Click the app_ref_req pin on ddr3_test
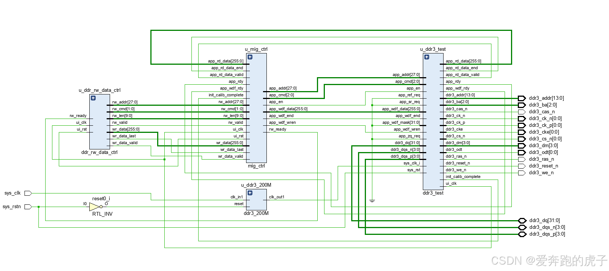The image size is (609, 271). [x=409, y=95]
